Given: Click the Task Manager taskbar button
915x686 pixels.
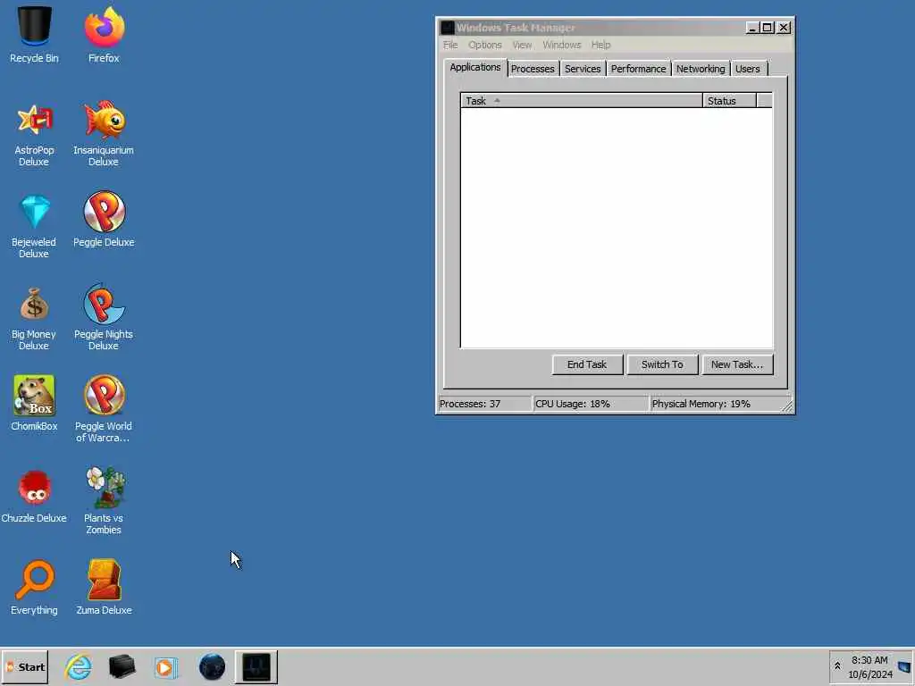Looking at the screenshot, I should 256,666.
